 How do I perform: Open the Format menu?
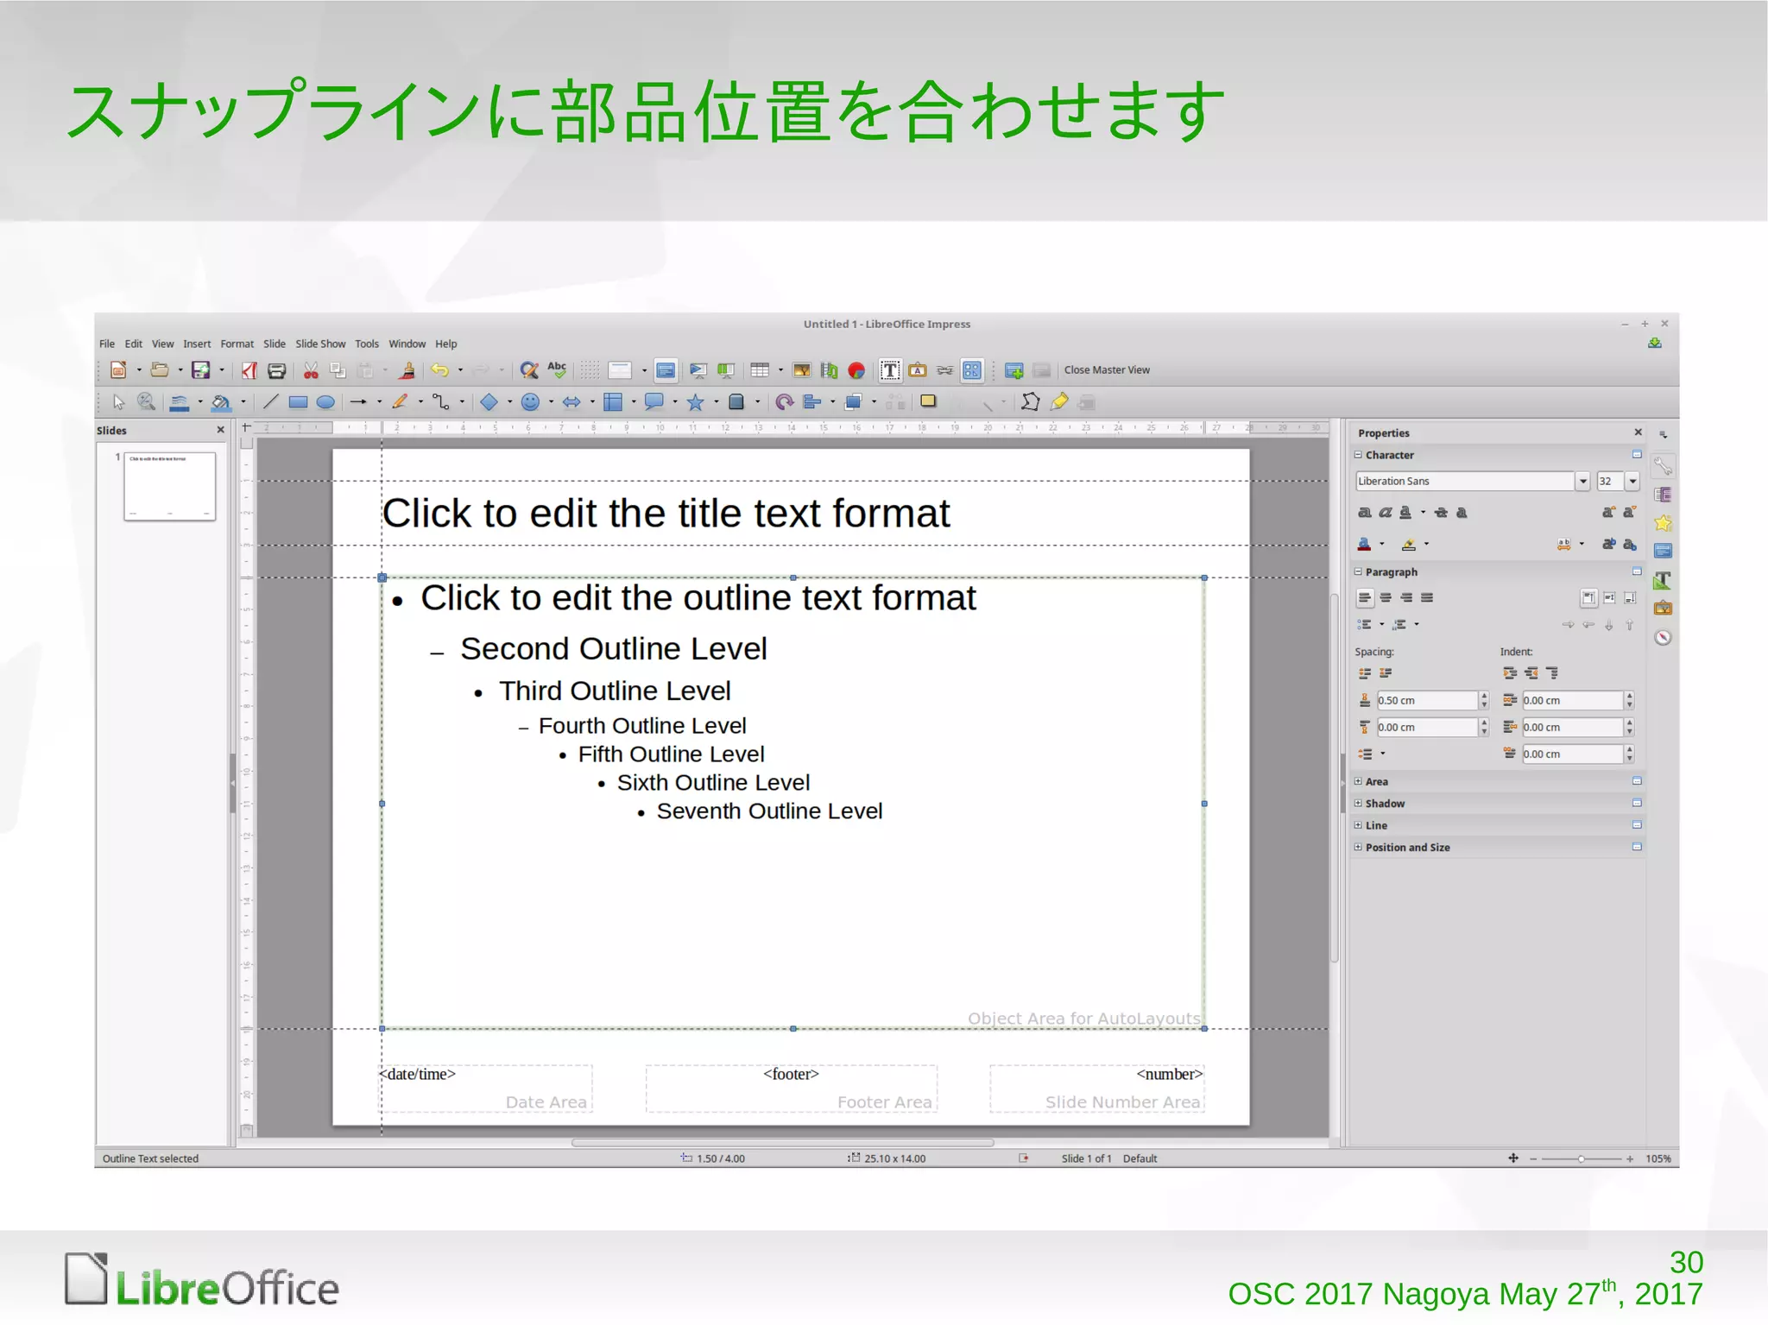(237, 344)
